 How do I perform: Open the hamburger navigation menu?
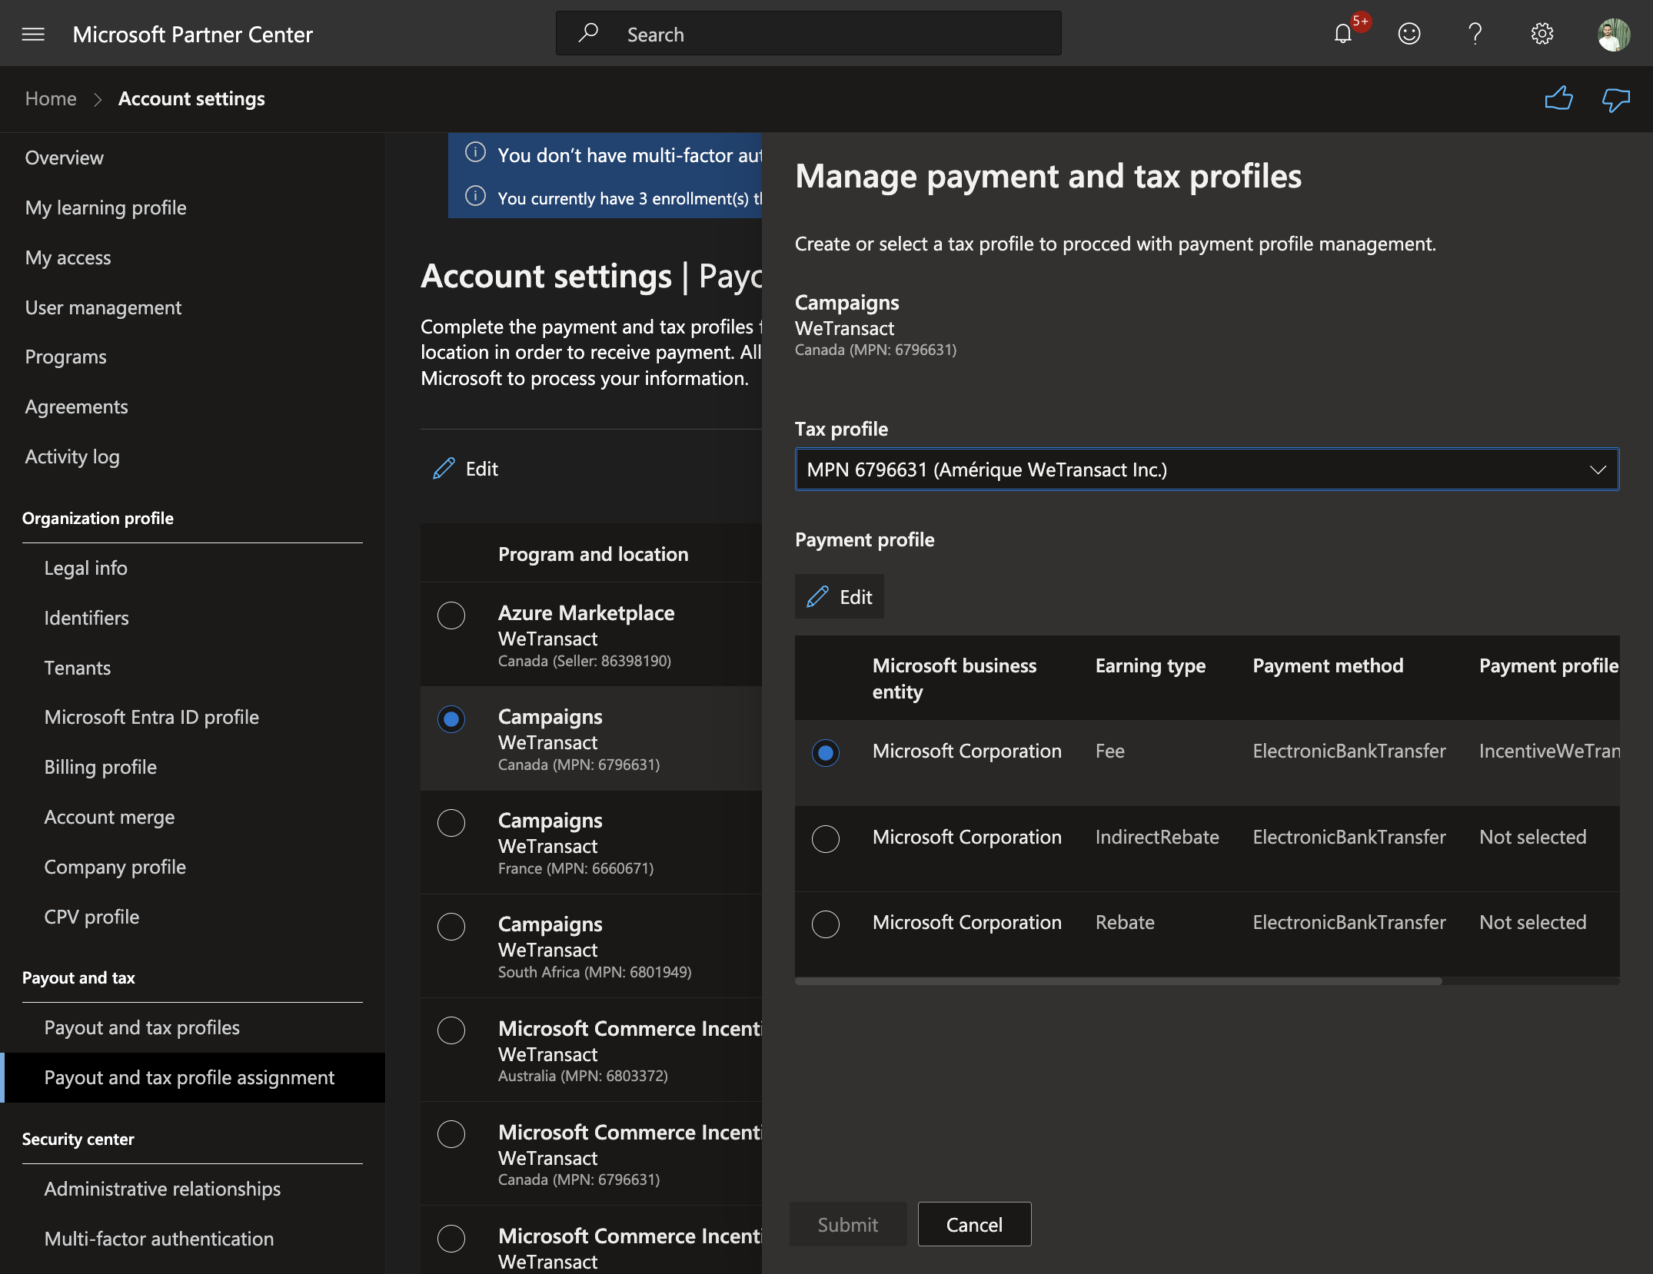tap(33, 35)
